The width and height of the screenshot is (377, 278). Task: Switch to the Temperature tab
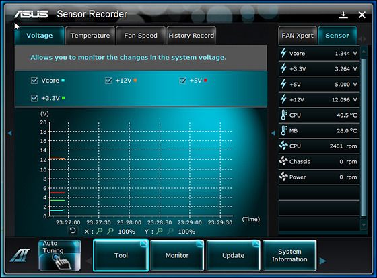(x=90, y=36)
